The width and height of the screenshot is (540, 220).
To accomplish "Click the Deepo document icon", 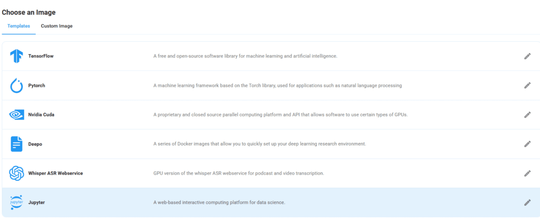I will tap(17, 144).
